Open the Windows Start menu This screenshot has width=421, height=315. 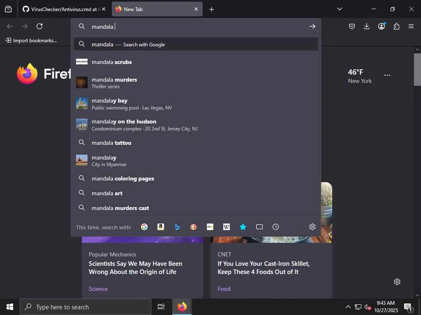click(10, 307)
